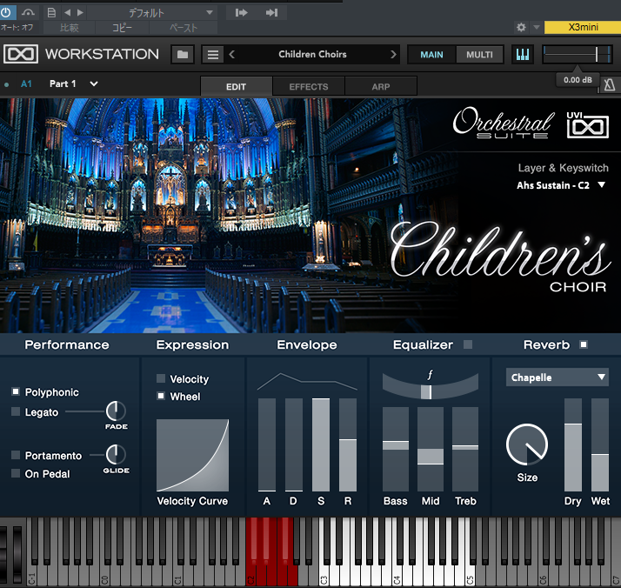Enable the Equalizer power toggle
This screenshot has width=621, height=588.
click(468, 344)
